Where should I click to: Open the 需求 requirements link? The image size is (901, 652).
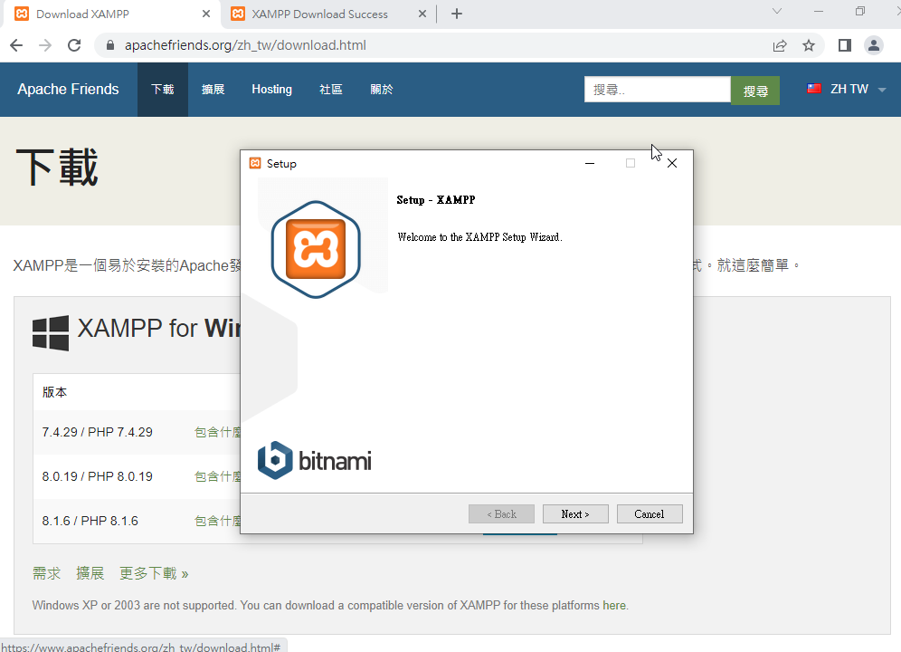click(x=46, y=573)
